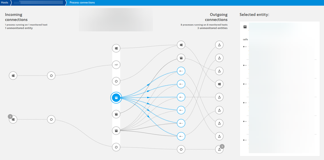Open the Hosts breadcrumb
Viewport: 324px width, 160px height.
tap(5, 3)
